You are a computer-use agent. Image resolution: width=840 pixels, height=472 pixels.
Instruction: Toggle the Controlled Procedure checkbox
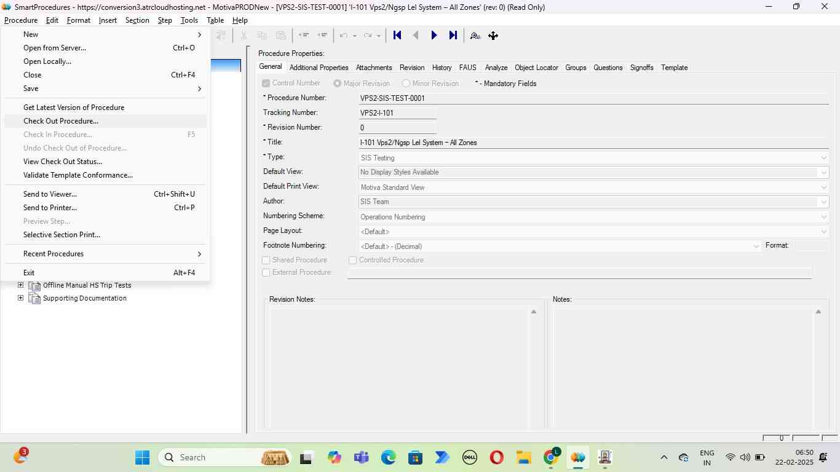coord(353,261)
